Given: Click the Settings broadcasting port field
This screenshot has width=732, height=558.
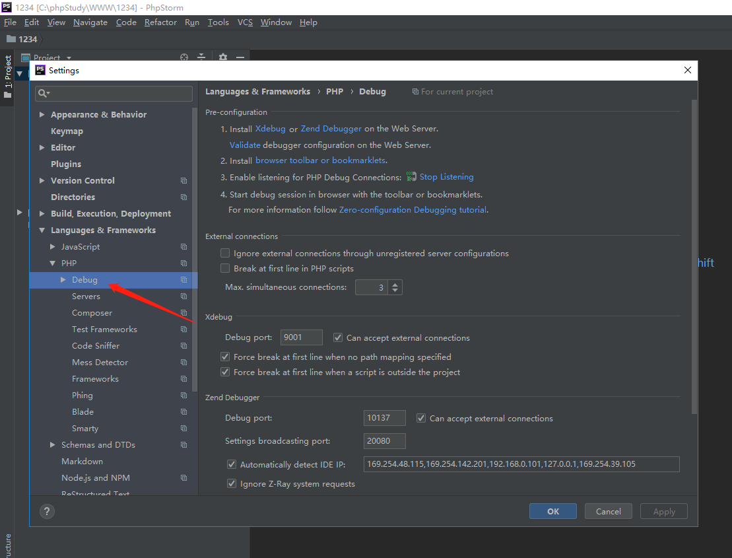Looking at the screenshot, I should 385,441.
